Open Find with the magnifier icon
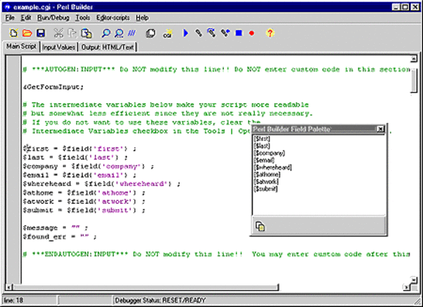The width and height of the screenshot is (423, 307). click(106, 33)
